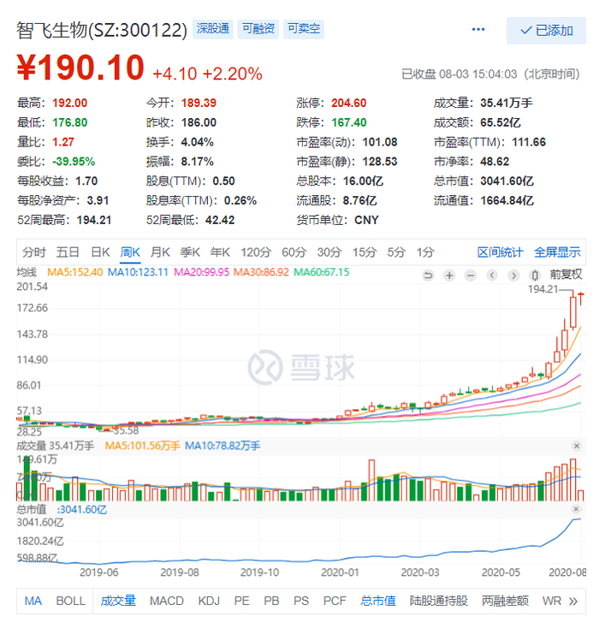Switch to the 1分 interval tab
599x622 pixels.
pyautogui.click(x=425, y=252)
